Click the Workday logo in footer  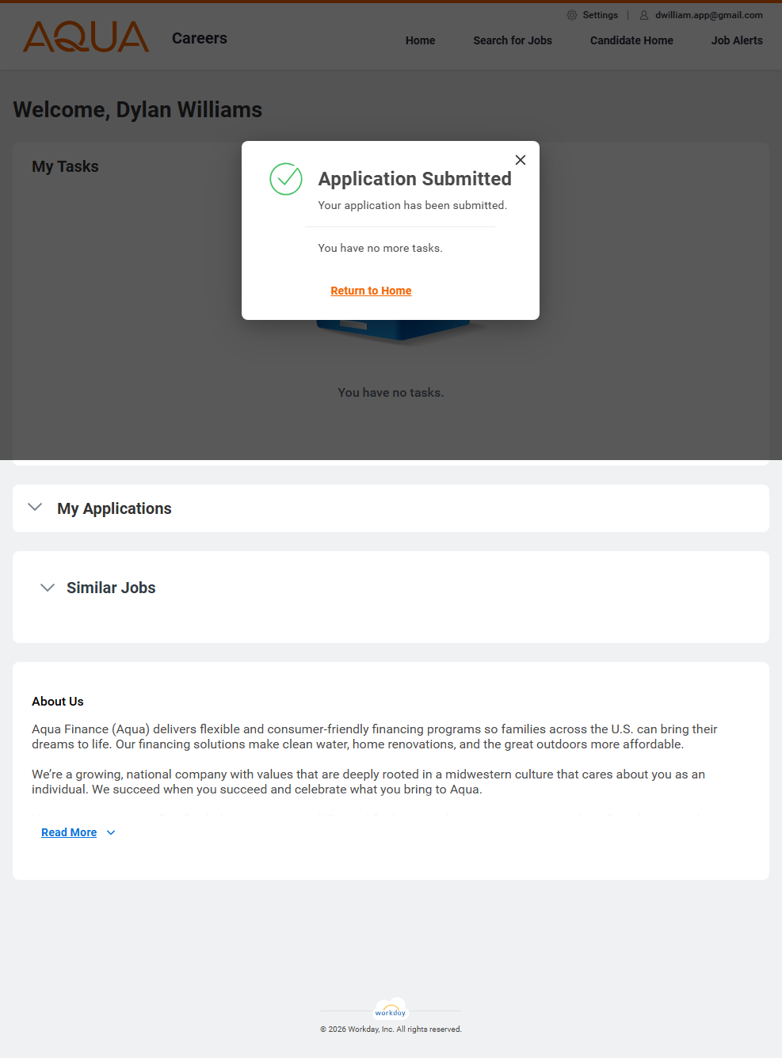[391, 1010]
